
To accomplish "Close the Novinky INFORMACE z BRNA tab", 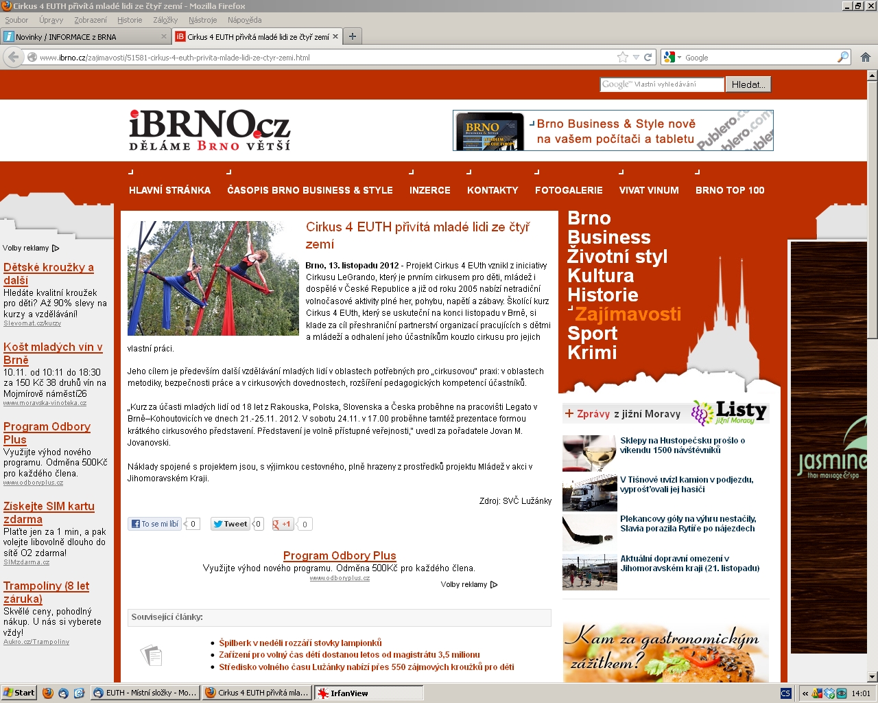I will tap(164, 36).
